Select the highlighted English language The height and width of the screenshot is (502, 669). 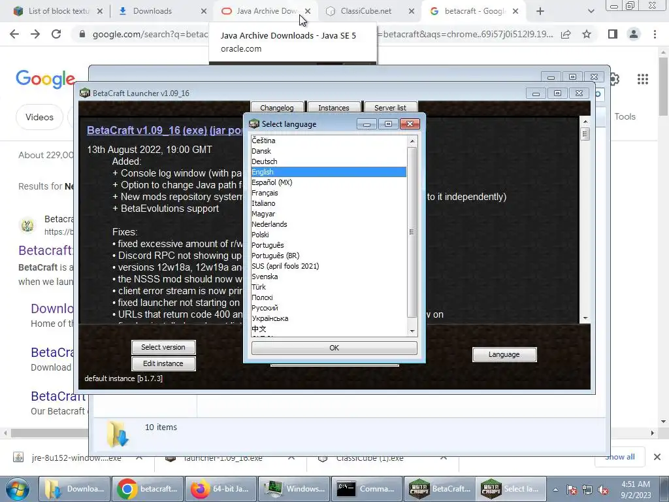pyautogui.click(x=329, y=172)
